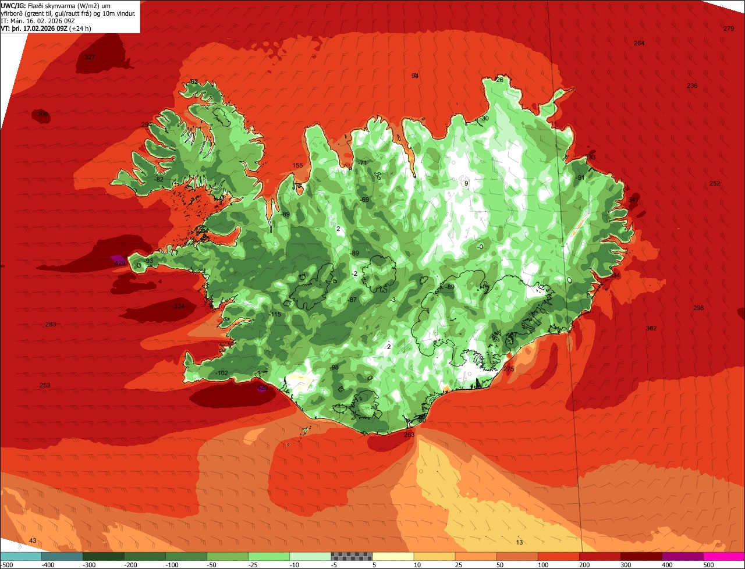Click the light green legend swatch between -25 and -10

pyautogui.click(x=269, y=556)
